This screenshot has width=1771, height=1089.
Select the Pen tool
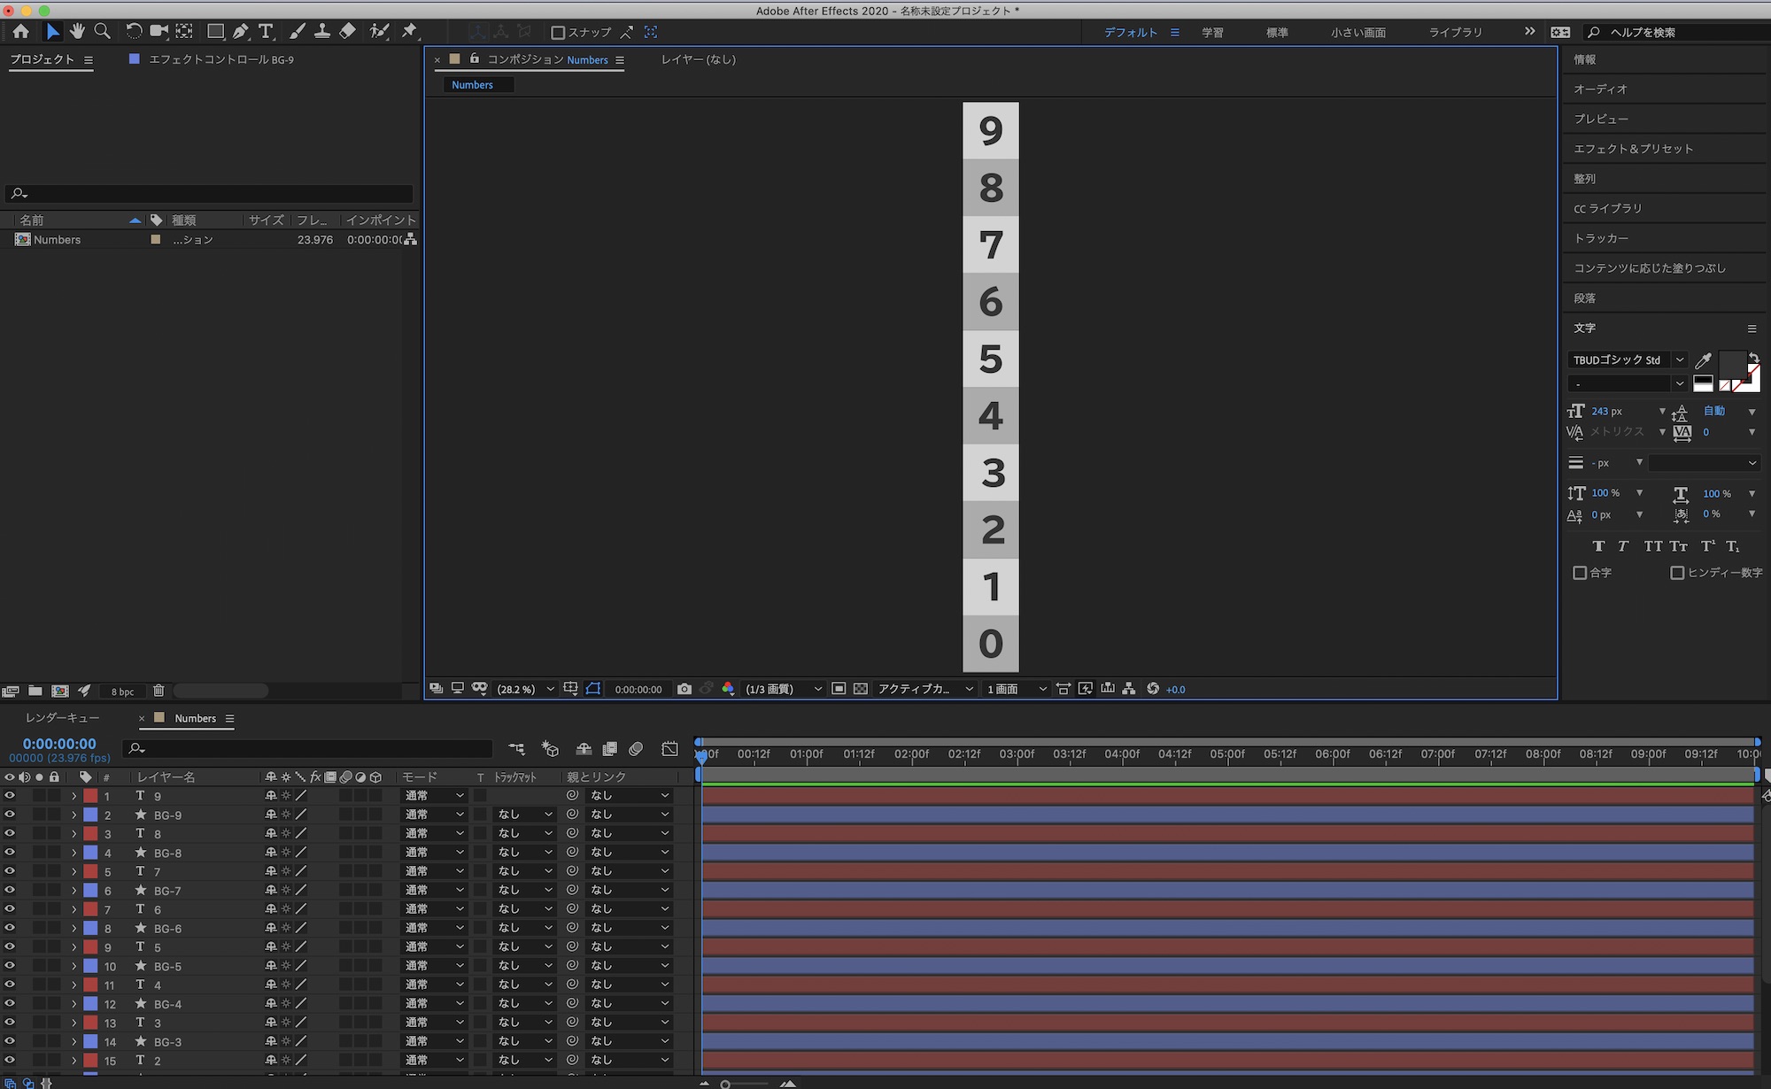pos(240,32)
